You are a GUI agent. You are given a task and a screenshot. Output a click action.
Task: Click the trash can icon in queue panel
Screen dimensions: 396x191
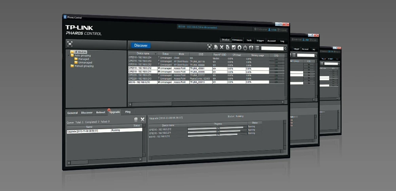click(x=136, y=120)
